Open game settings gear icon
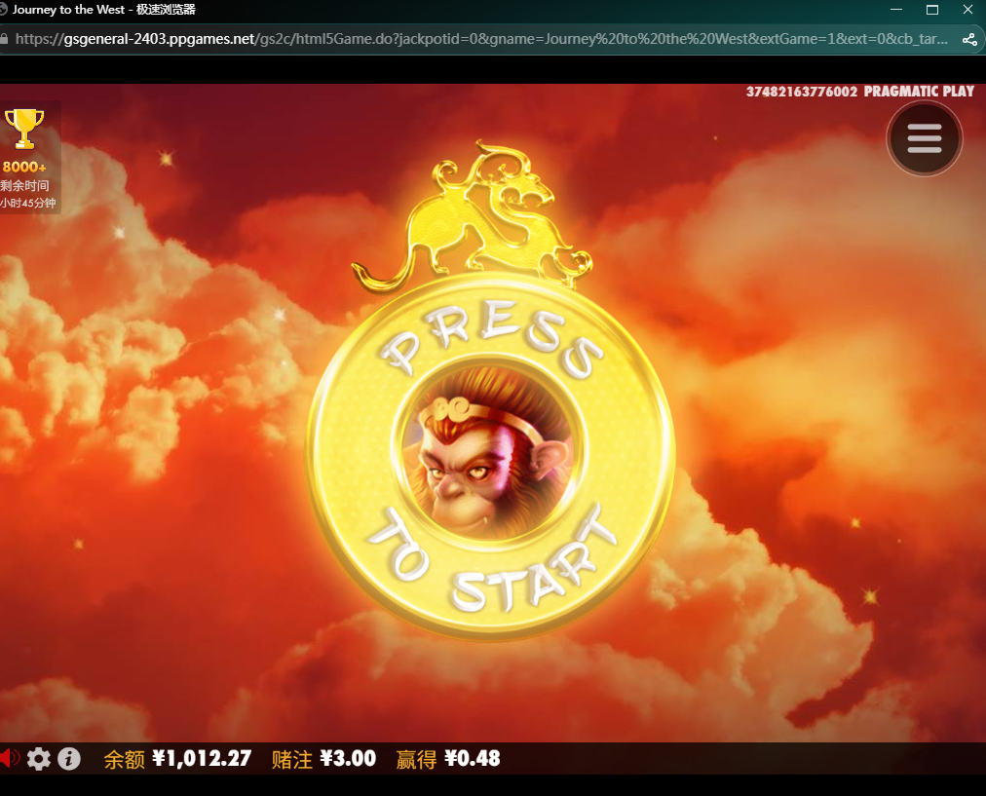 [x=39, y=759]
